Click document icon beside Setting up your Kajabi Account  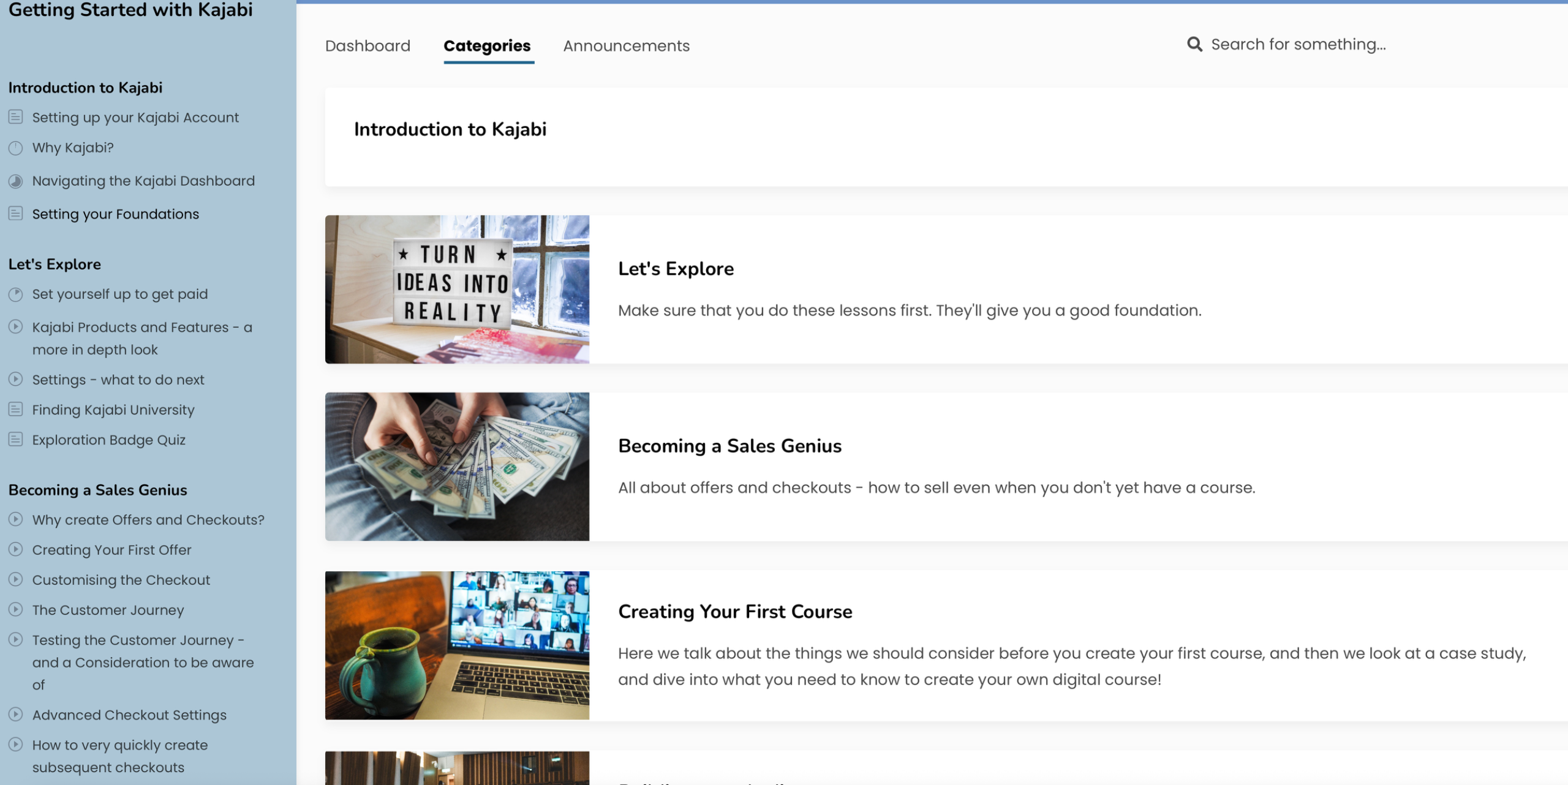pyautogui.click(x=16, y=117)
